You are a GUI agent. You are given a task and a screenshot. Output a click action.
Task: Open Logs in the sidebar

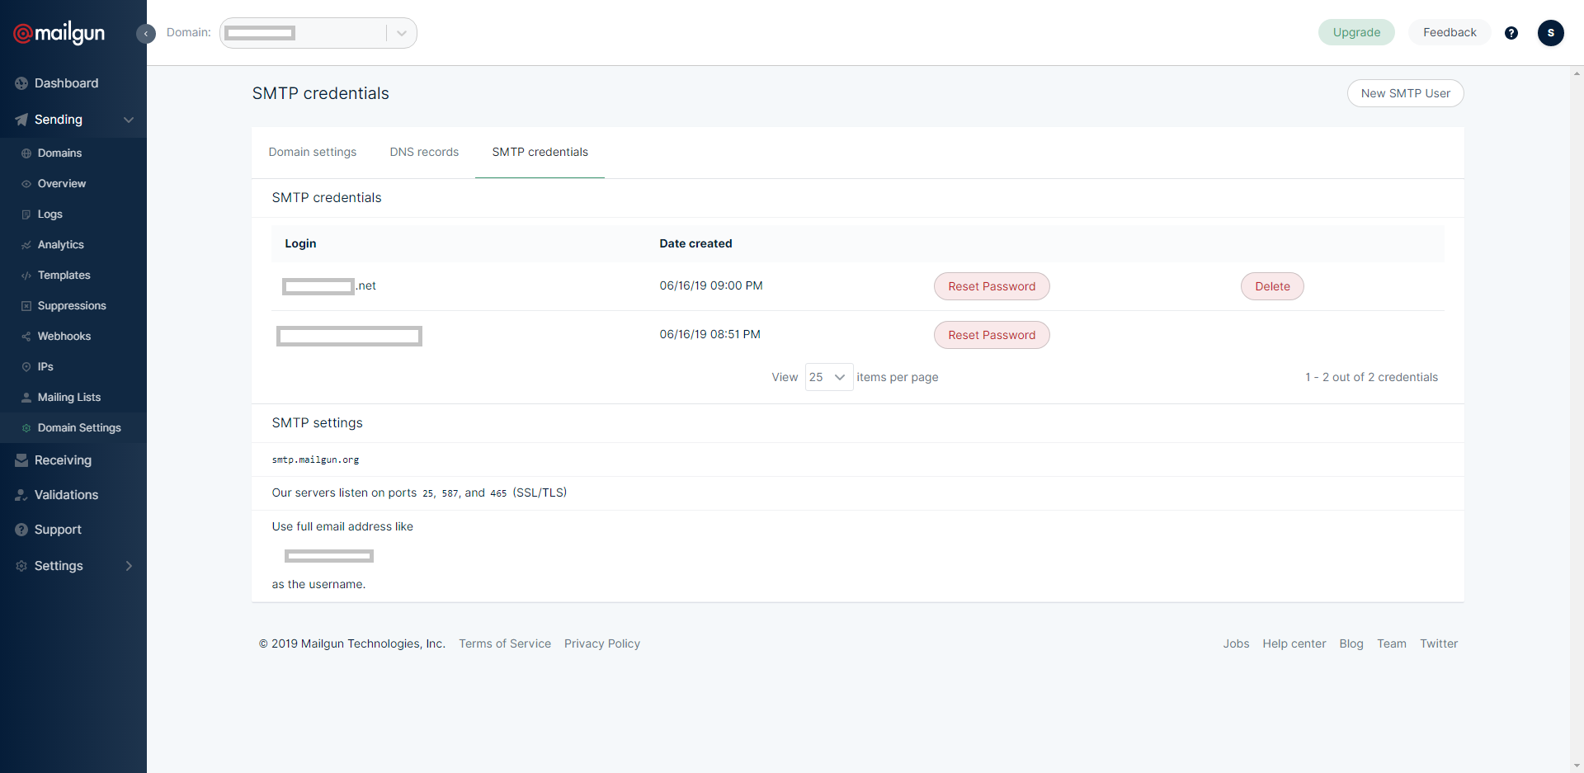(x=50, y=214)
